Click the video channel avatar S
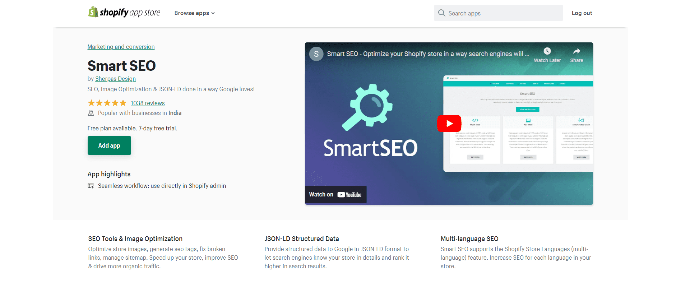Screen dimensions: 676x292 (316, 54)
